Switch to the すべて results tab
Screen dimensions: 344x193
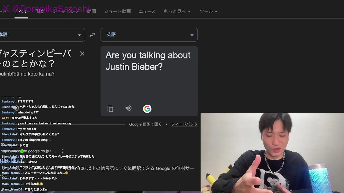point(21,11)
